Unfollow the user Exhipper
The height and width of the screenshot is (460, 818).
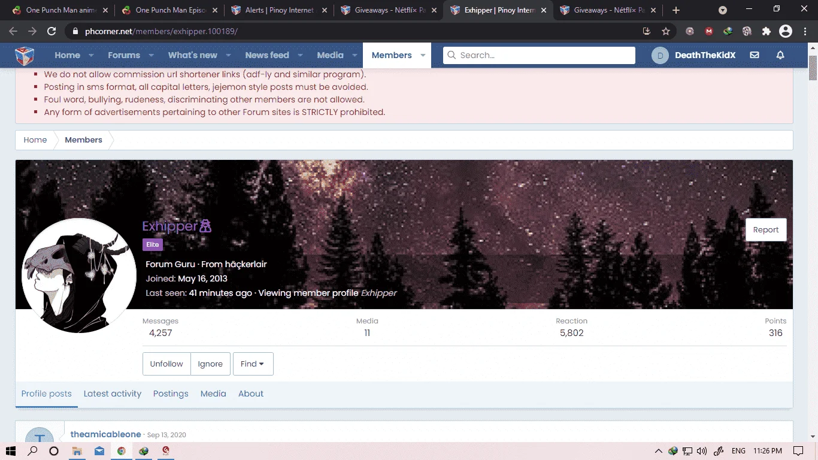pos(166,364)
